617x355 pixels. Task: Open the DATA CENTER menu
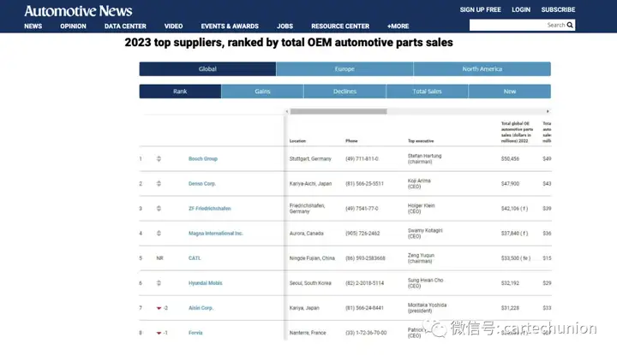[x=125, y=27]
